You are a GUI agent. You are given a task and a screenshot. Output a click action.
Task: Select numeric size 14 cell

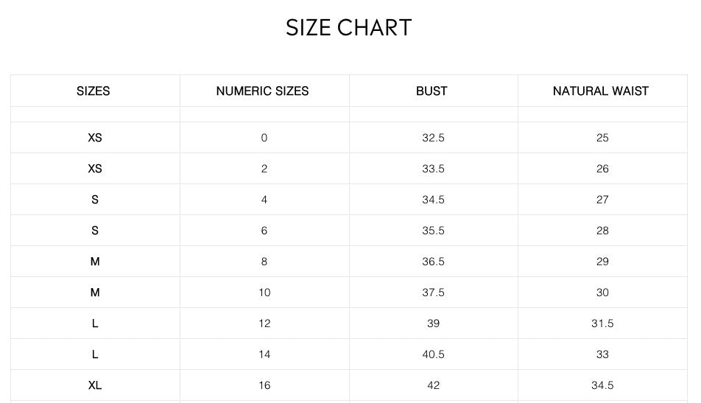click(264, 354)
